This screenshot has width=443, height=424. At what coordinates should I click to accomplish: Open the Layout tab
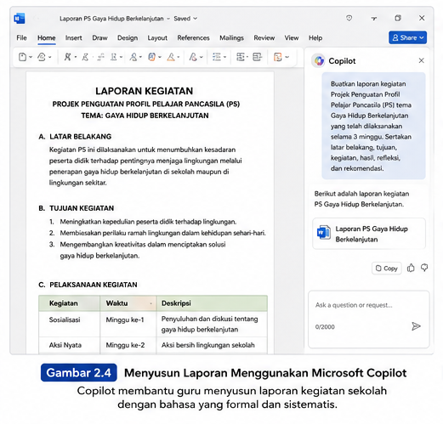(x=157, y=38)
